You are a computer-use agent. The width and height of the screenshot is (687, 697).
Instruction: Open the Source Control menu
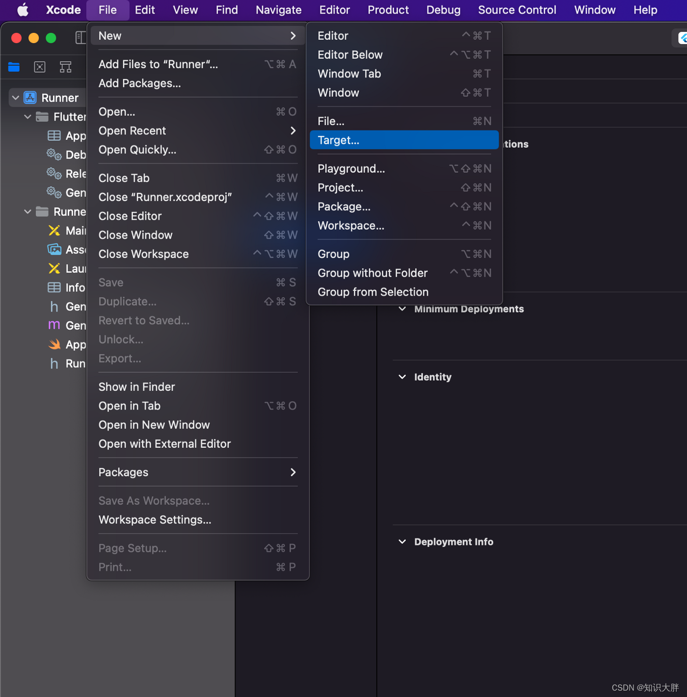pos(517,10)
